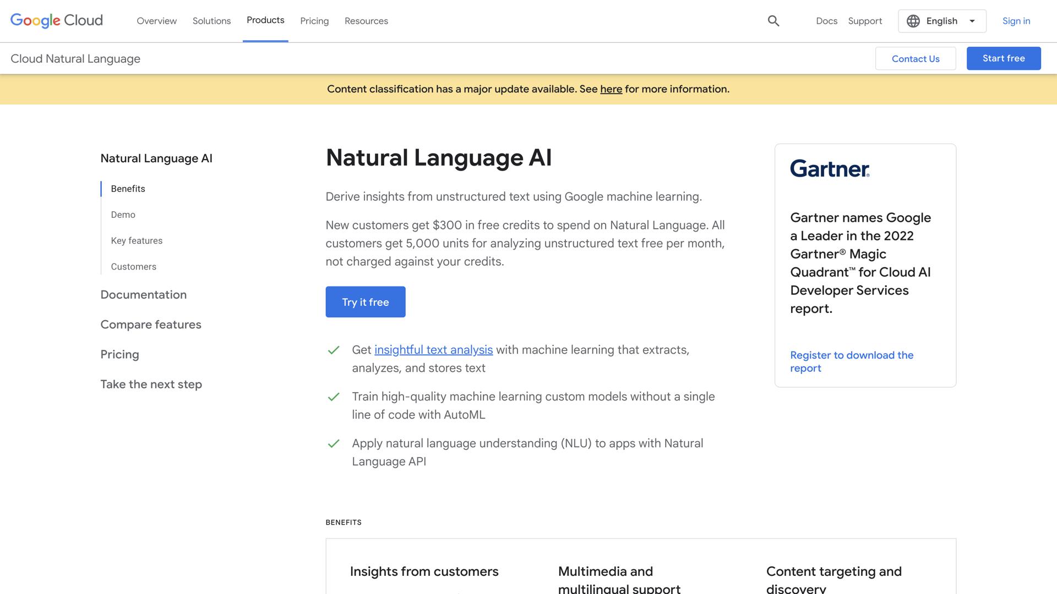Open the Contact Us page
The image size is (1057, 594).
(916, 58)
